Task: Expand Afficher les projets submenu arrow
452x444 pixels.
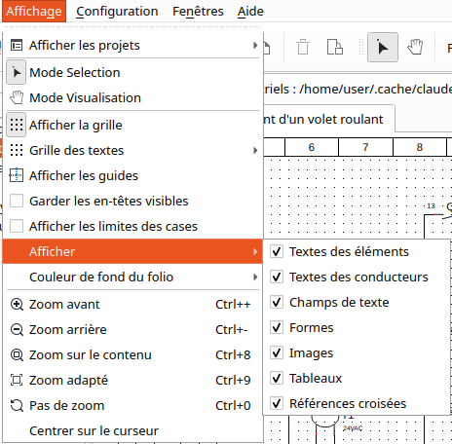Action: tap(255, 46)
